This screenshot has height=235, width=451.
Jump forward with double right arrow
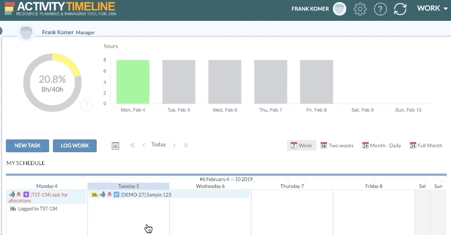pyautogui.click(x=185, y=145)
